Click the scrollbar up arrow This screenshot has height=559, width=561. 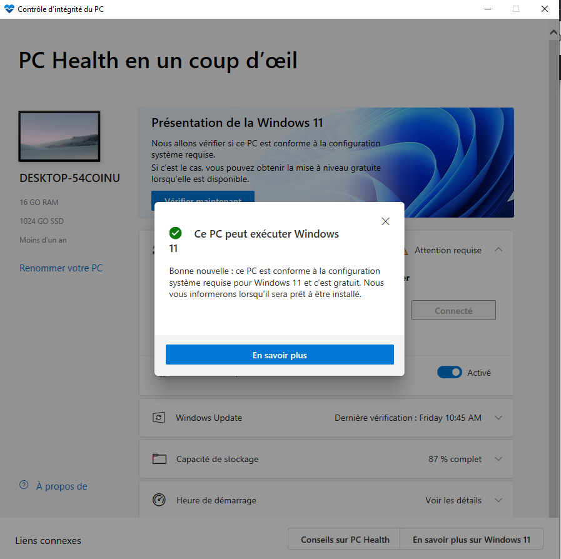click(553, 32)
